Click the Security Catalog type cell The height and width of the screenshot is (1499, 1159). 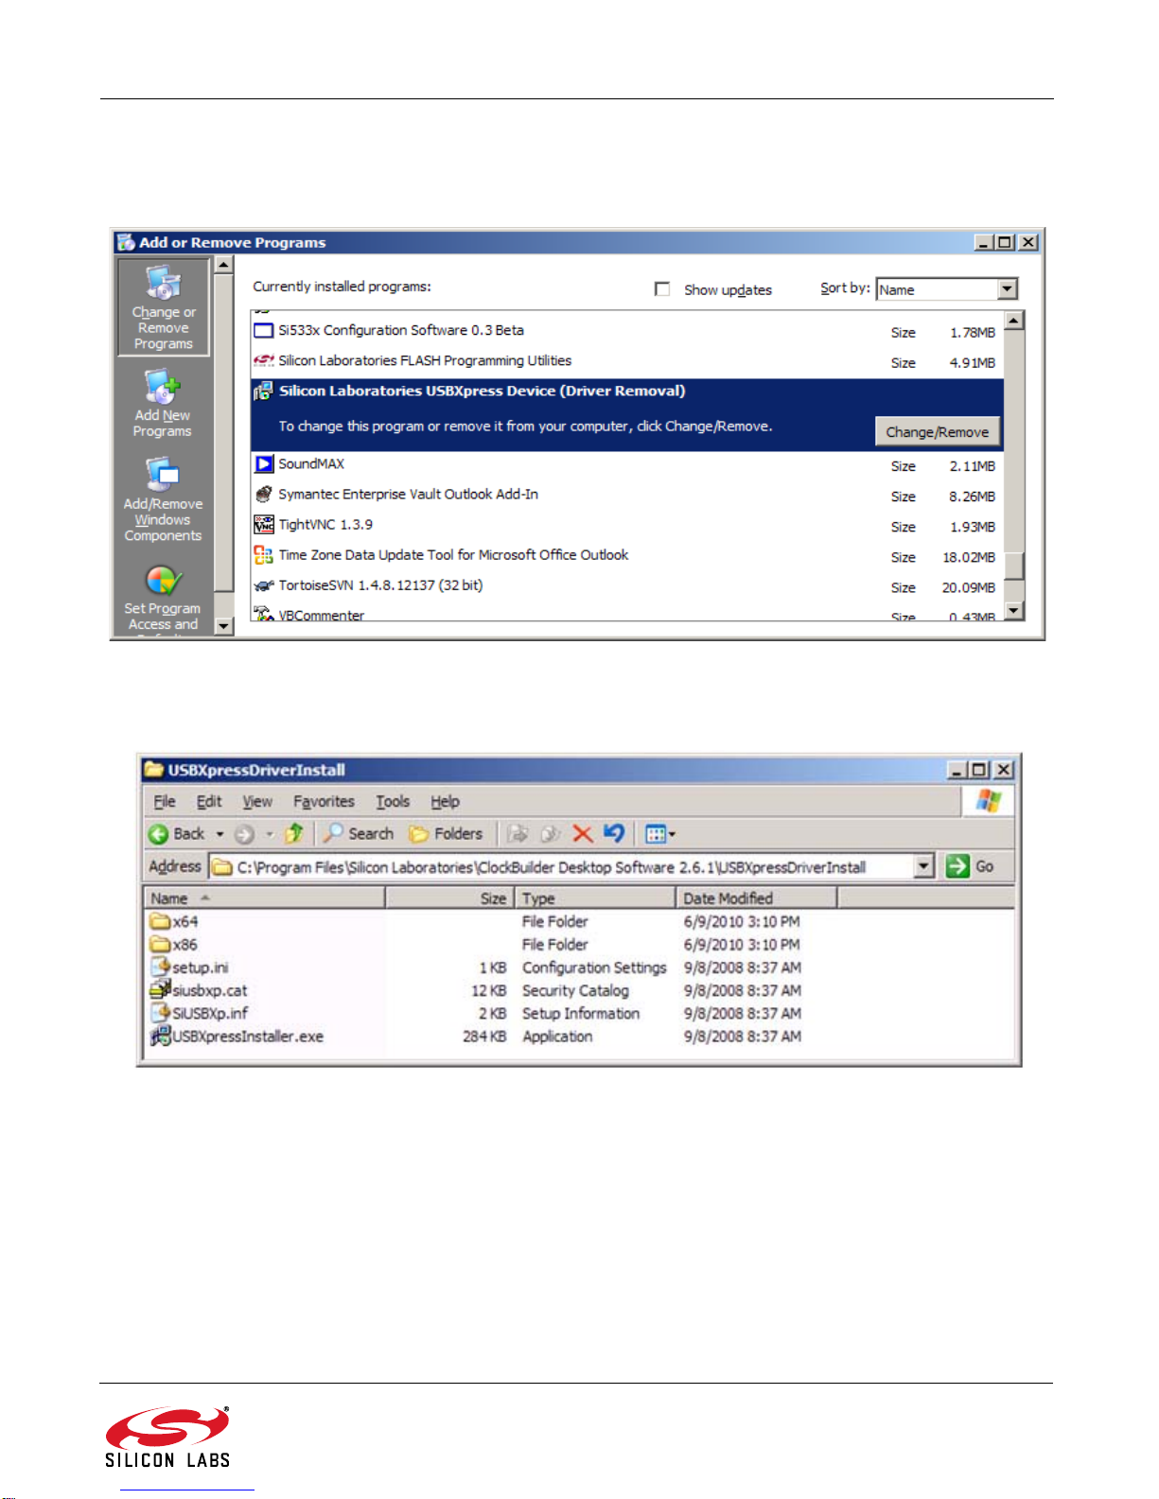coord(575,991)
